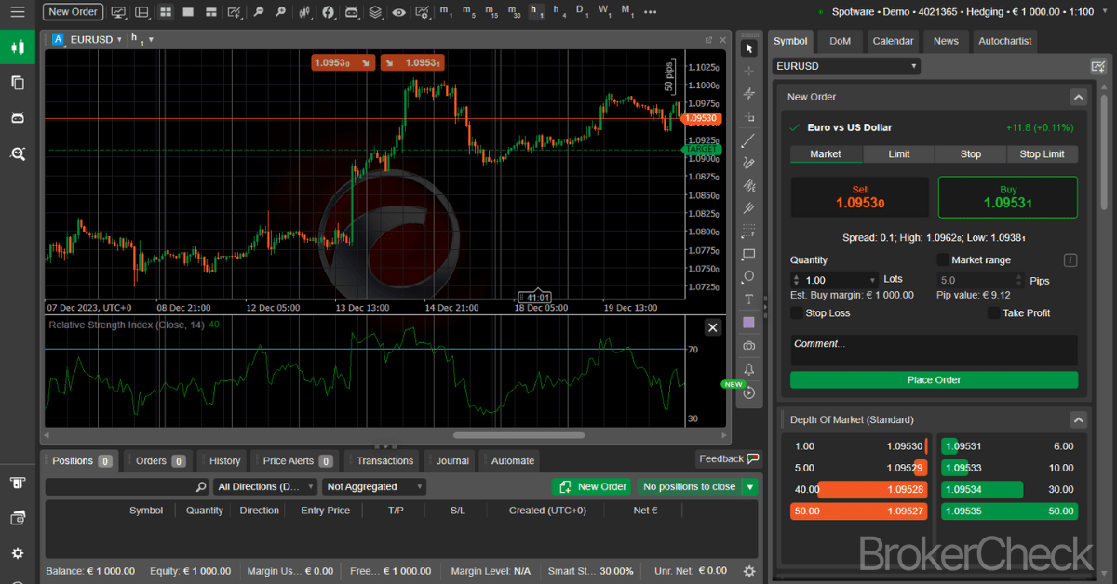Open the wallet icon in left sidebar
The width and height of the screenshot is (1117, 584).
click(x=17, y=518)
